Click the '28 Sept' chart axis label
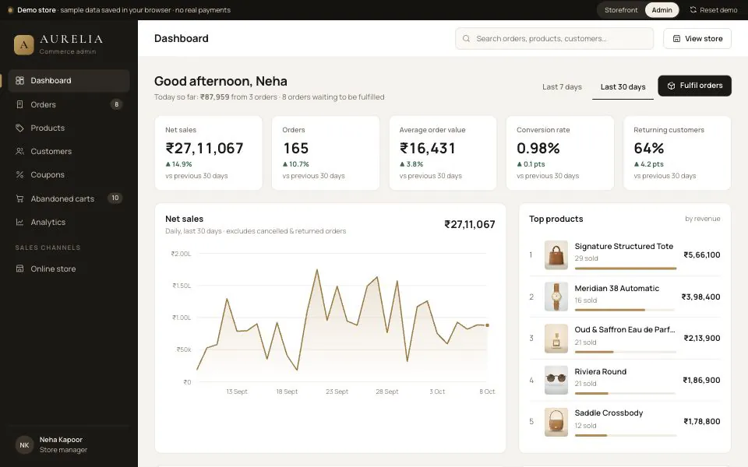 point(387,392)
